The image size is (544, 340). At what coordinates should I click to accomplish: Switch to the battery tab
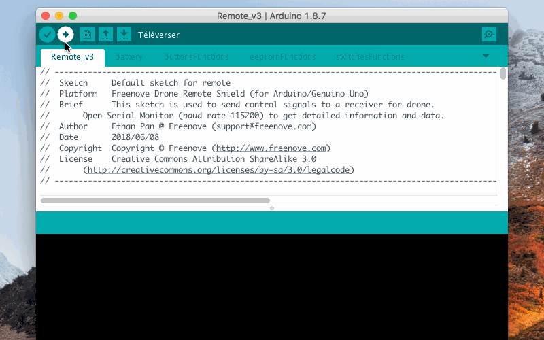pyautogui.click(x=129, y=57)
